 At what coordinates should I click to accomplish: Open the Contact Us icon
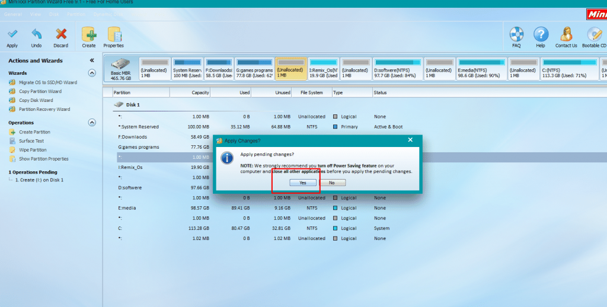[x=566, y=34]
